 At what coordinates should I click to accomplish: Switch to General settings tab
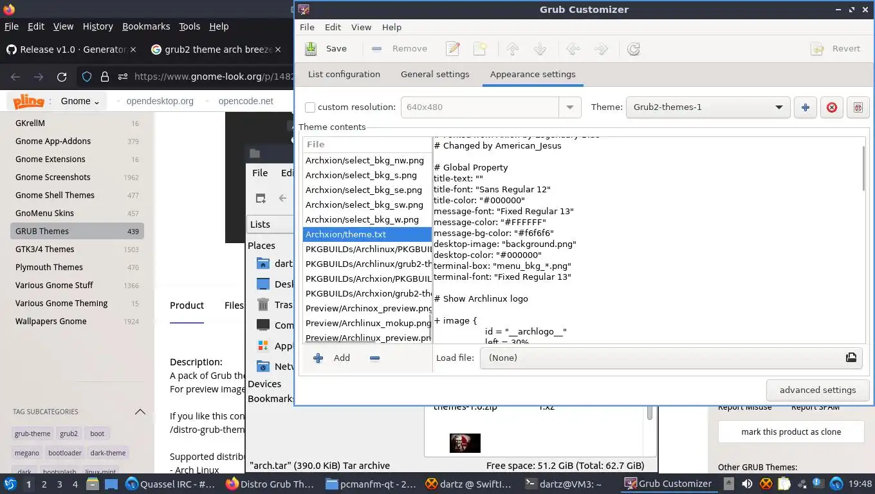pyautogui.click(x=435, y=74)
